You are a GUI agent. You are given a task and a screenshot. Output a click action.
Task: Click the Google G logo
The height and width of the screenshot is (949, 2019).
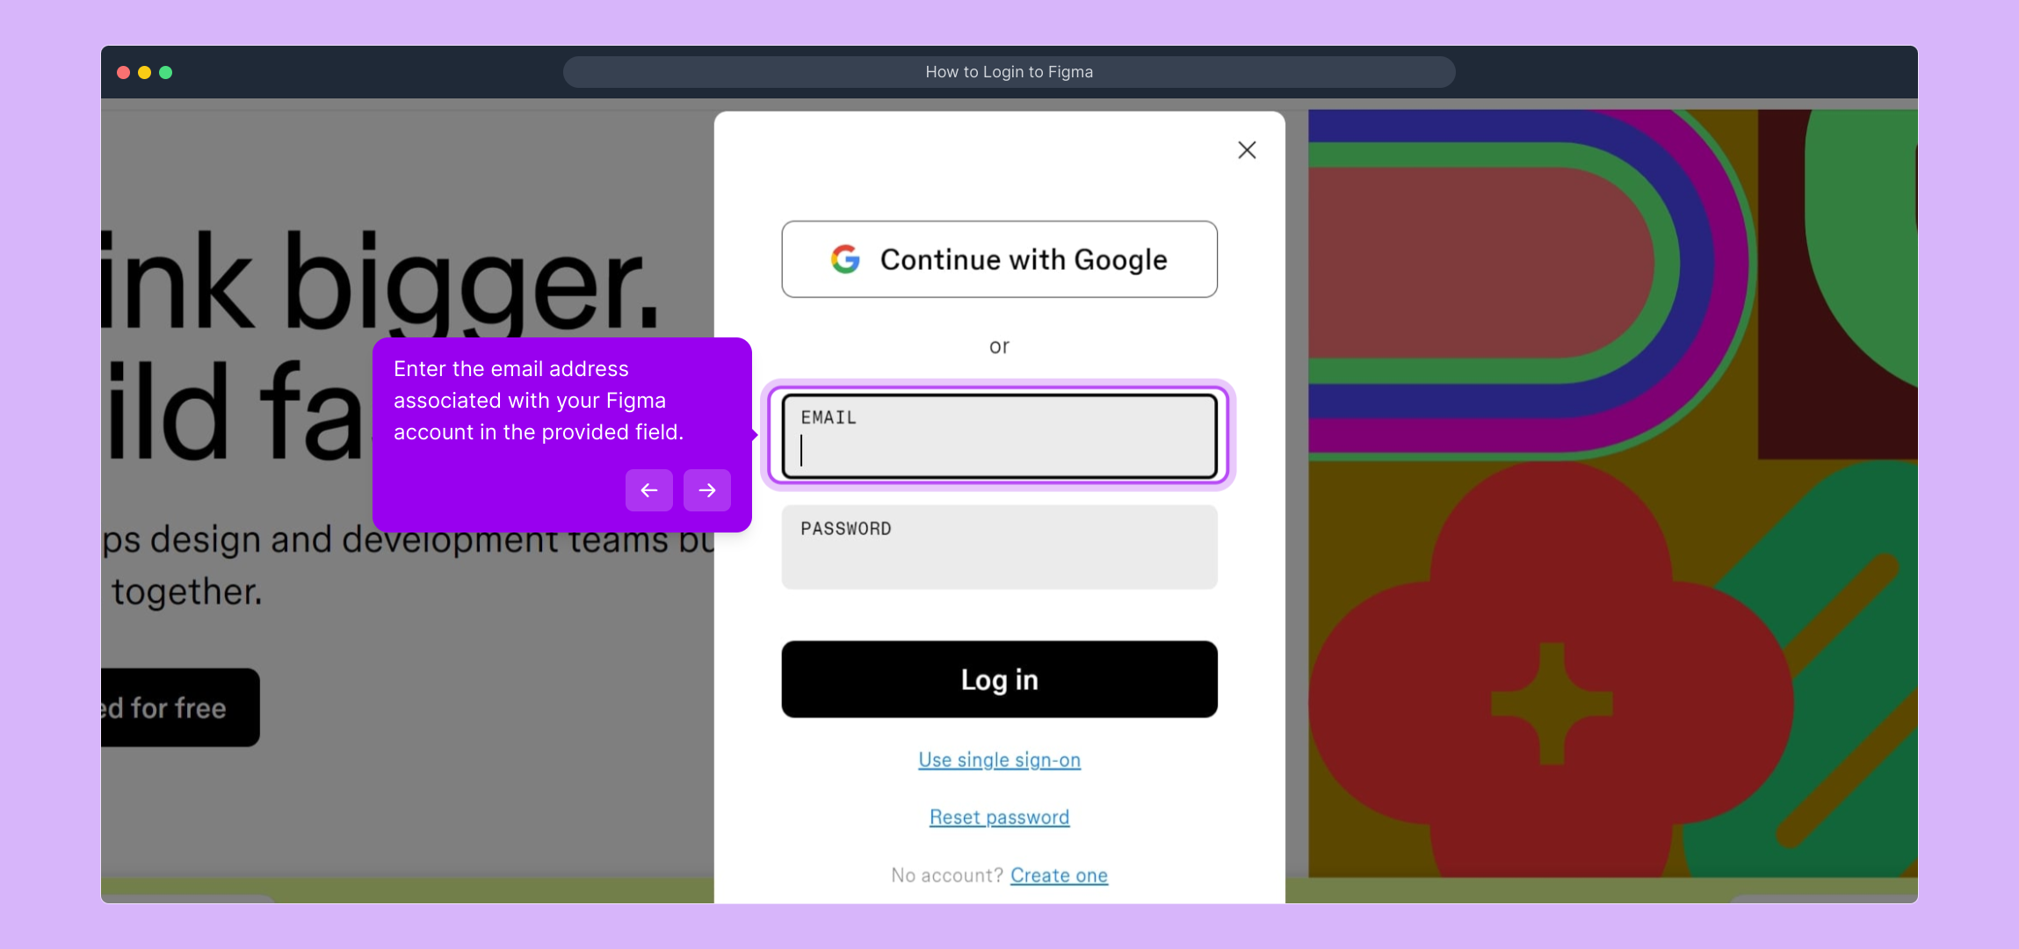[x=845, y=259]
